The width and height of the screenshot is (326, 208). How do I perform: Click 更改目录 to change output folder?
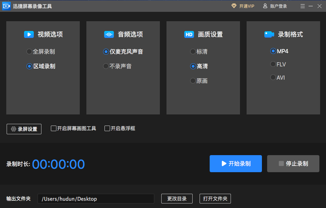177,199
